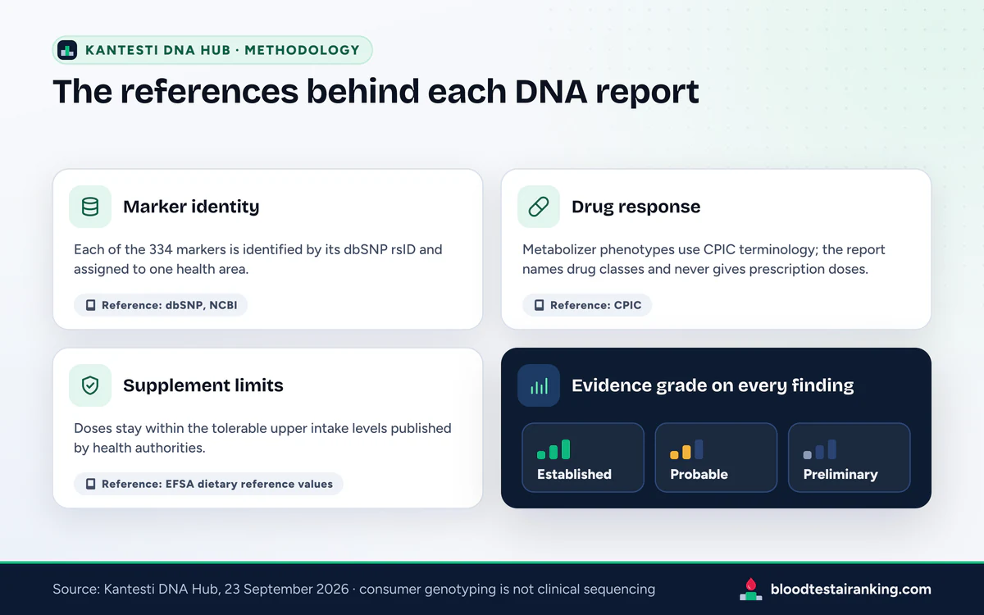Click the bloodtestairanking.com blood drop logo
The image size is (984, 615).
point(751,589)
